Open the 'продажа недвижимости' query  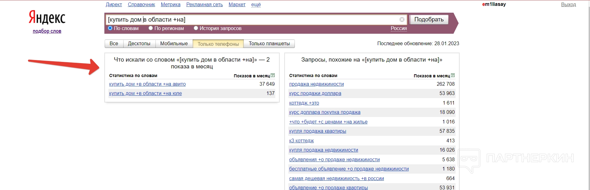pos(317,84)
